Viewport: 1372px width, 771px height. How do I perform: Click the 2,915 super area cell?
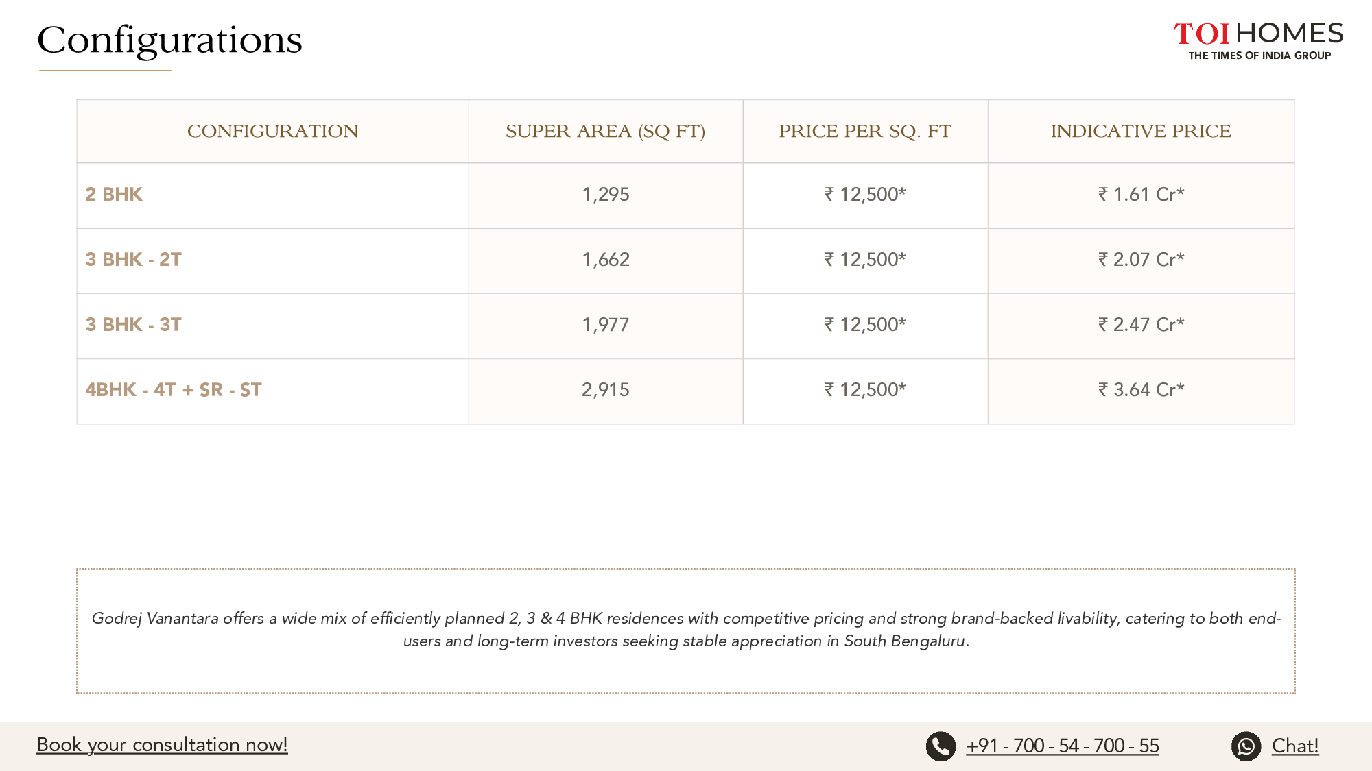pyautogui.click(x=606, y=390)
